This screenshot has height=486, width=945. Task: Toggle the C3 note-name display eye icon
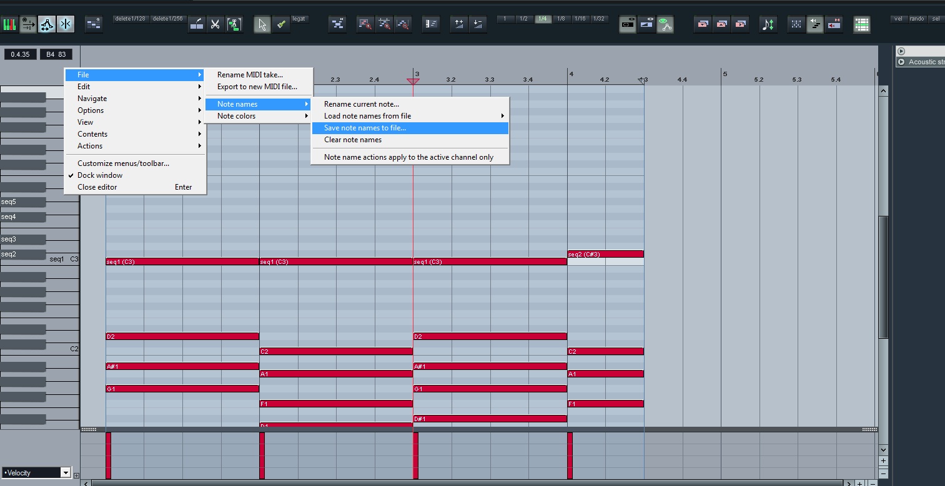(x=628, y=24)
